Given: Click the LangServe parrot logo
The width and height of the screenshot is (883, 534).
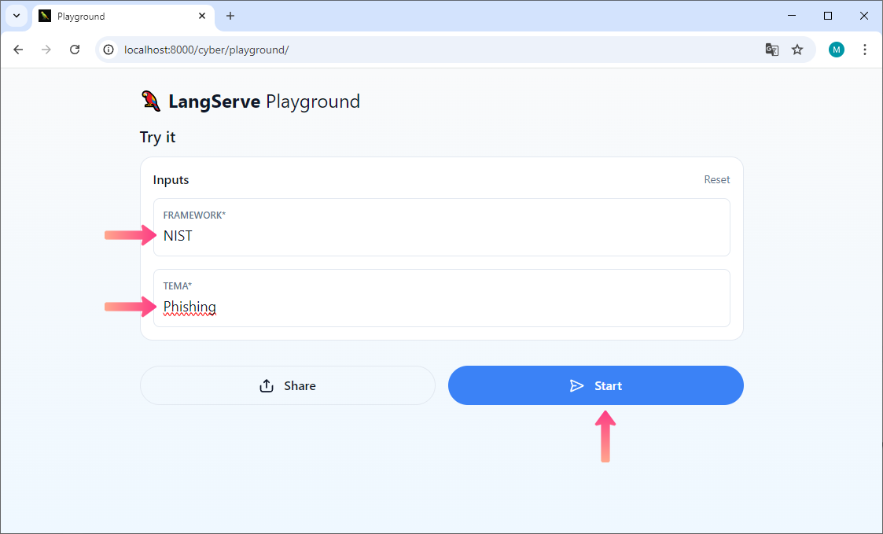Looking at the screenshot, I should point(150,101).
